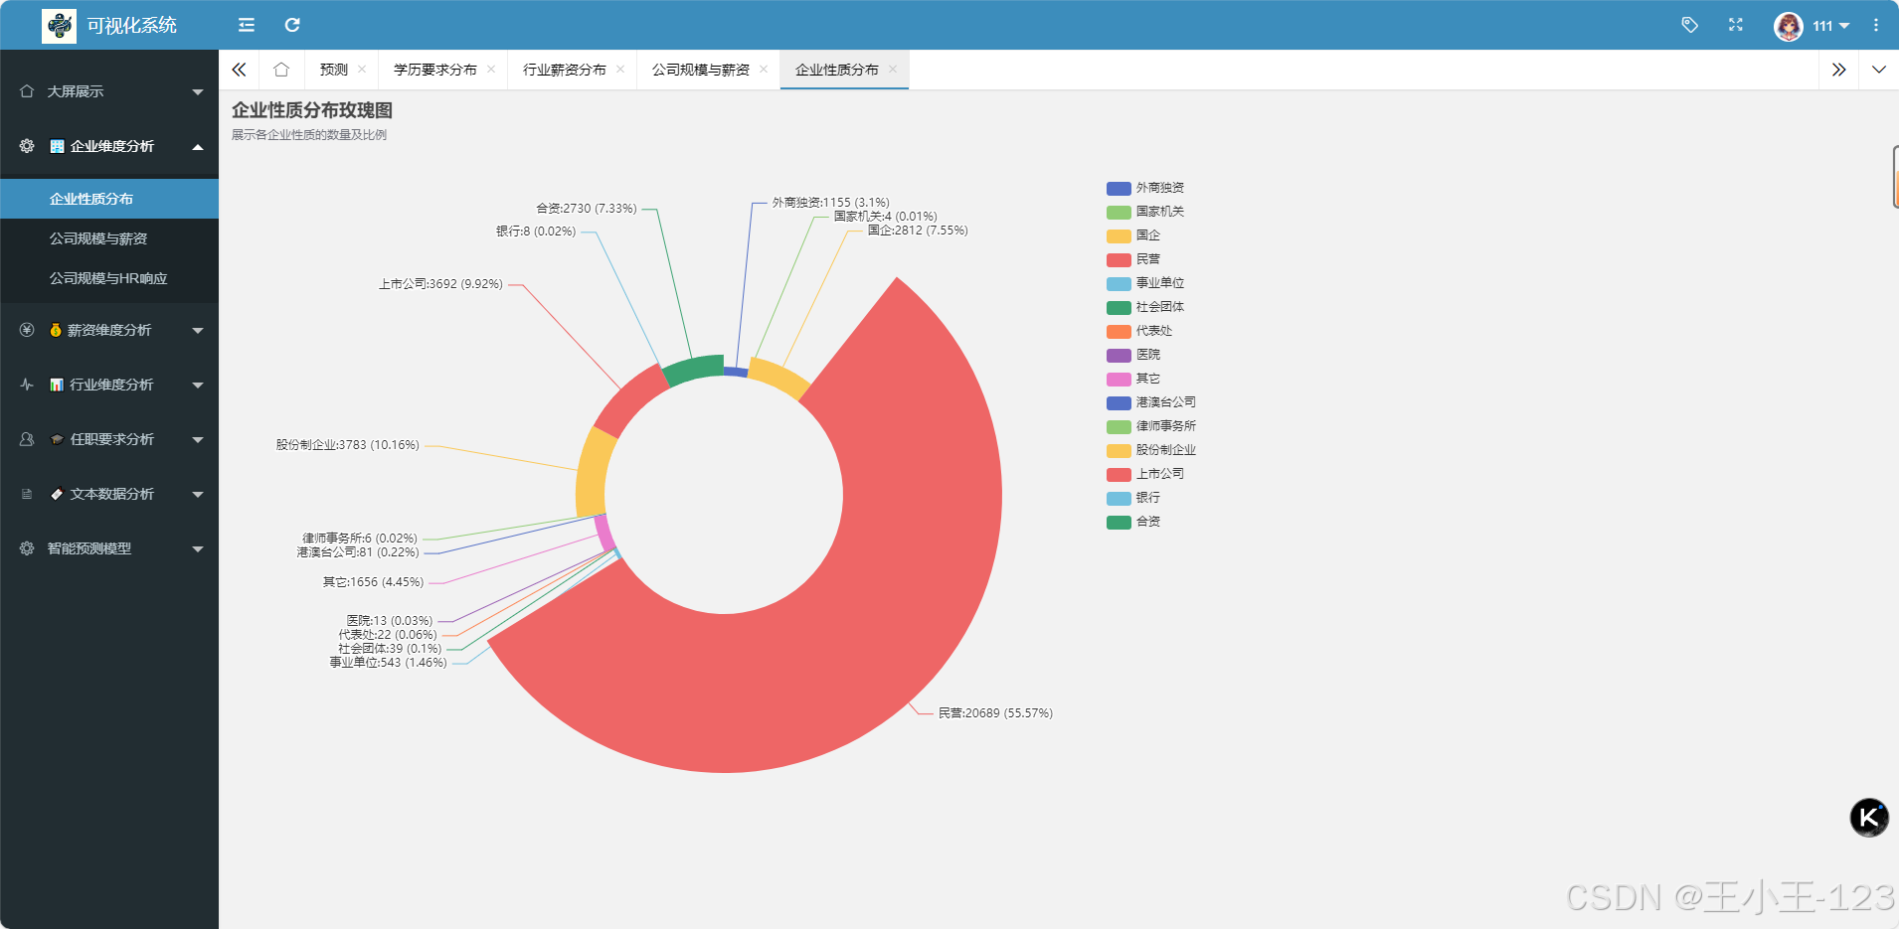Image resolution: width=1899 pixels, height=929 pixels.
Task: Toggle 事业单位 series in the legend
Action: point(1145,283)
